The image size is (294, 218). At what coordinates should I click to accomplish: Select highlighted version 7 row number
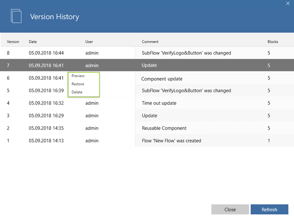pyautogui.click(x=8, y=65)
